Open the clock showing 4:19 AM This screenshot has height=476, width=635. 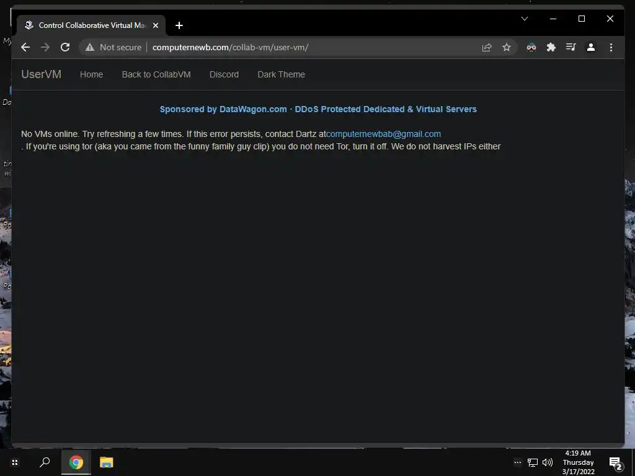(x=578, y=462)
